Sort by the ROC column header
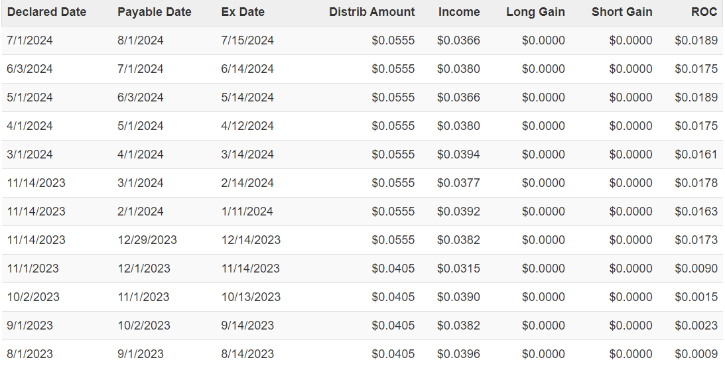Viewport: 725px width, 366px height. [704, 12]
